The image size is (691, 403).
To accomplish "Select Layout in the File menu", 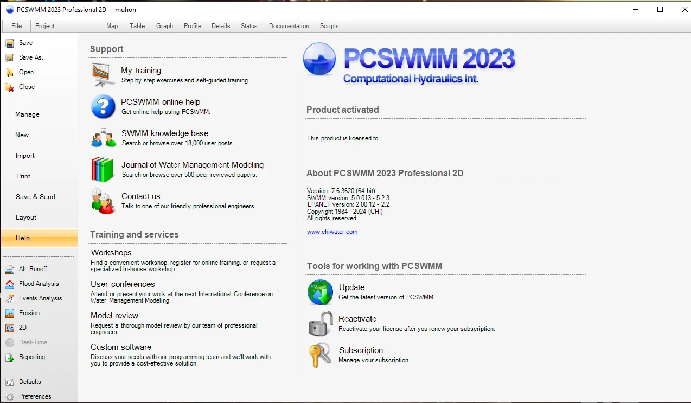I will (x=39, y=218).
